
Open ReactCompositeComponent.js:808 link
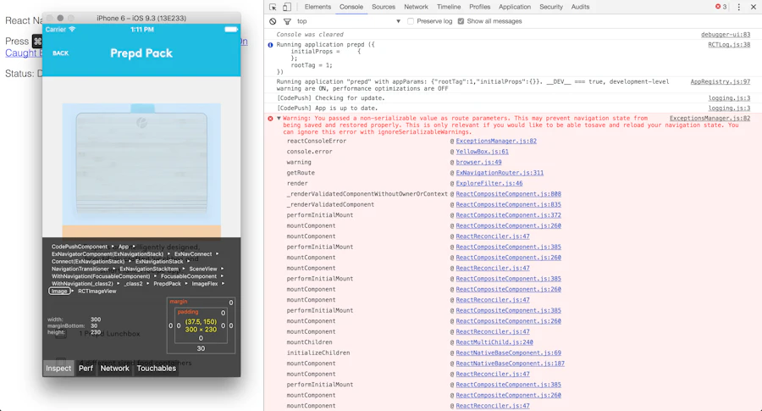(x=508, y=194)
